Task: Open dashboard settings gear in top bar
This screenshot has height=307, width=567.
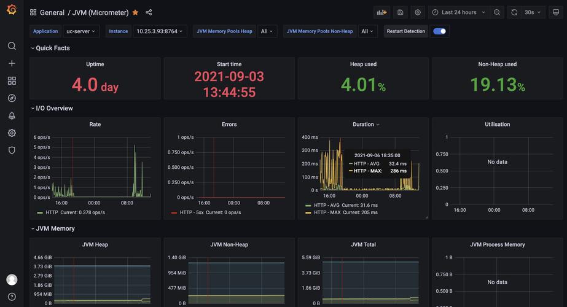Action: [x=418, y=12]
